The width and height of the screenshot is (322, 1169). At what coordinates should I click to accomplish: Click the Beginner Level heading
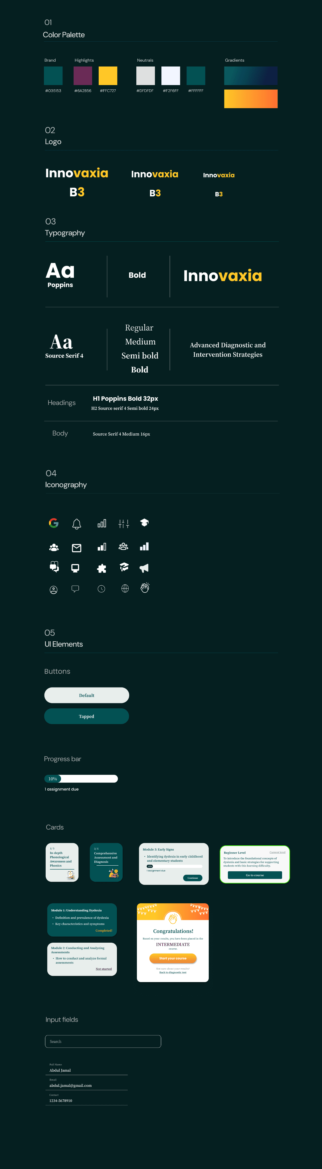[x=234, y=853]
